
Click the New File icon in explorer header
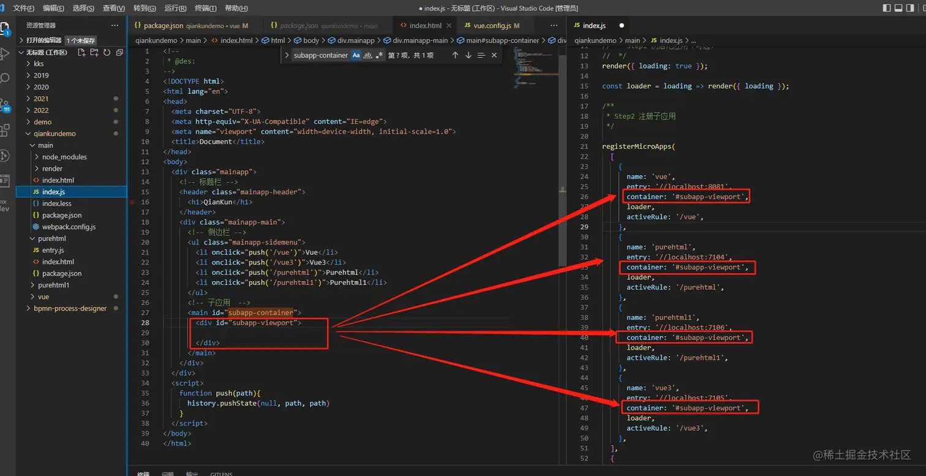(81, 53)
